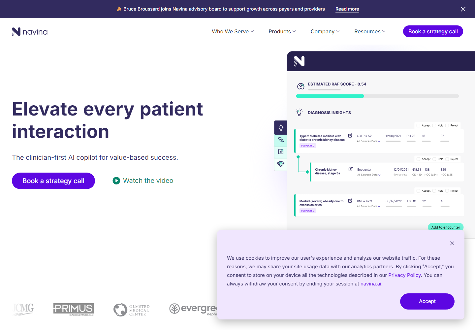The height and width of the screenshot is (330, 475).
Task: Open the navina.ai link in cookie notice
Action: click(371, 284)
